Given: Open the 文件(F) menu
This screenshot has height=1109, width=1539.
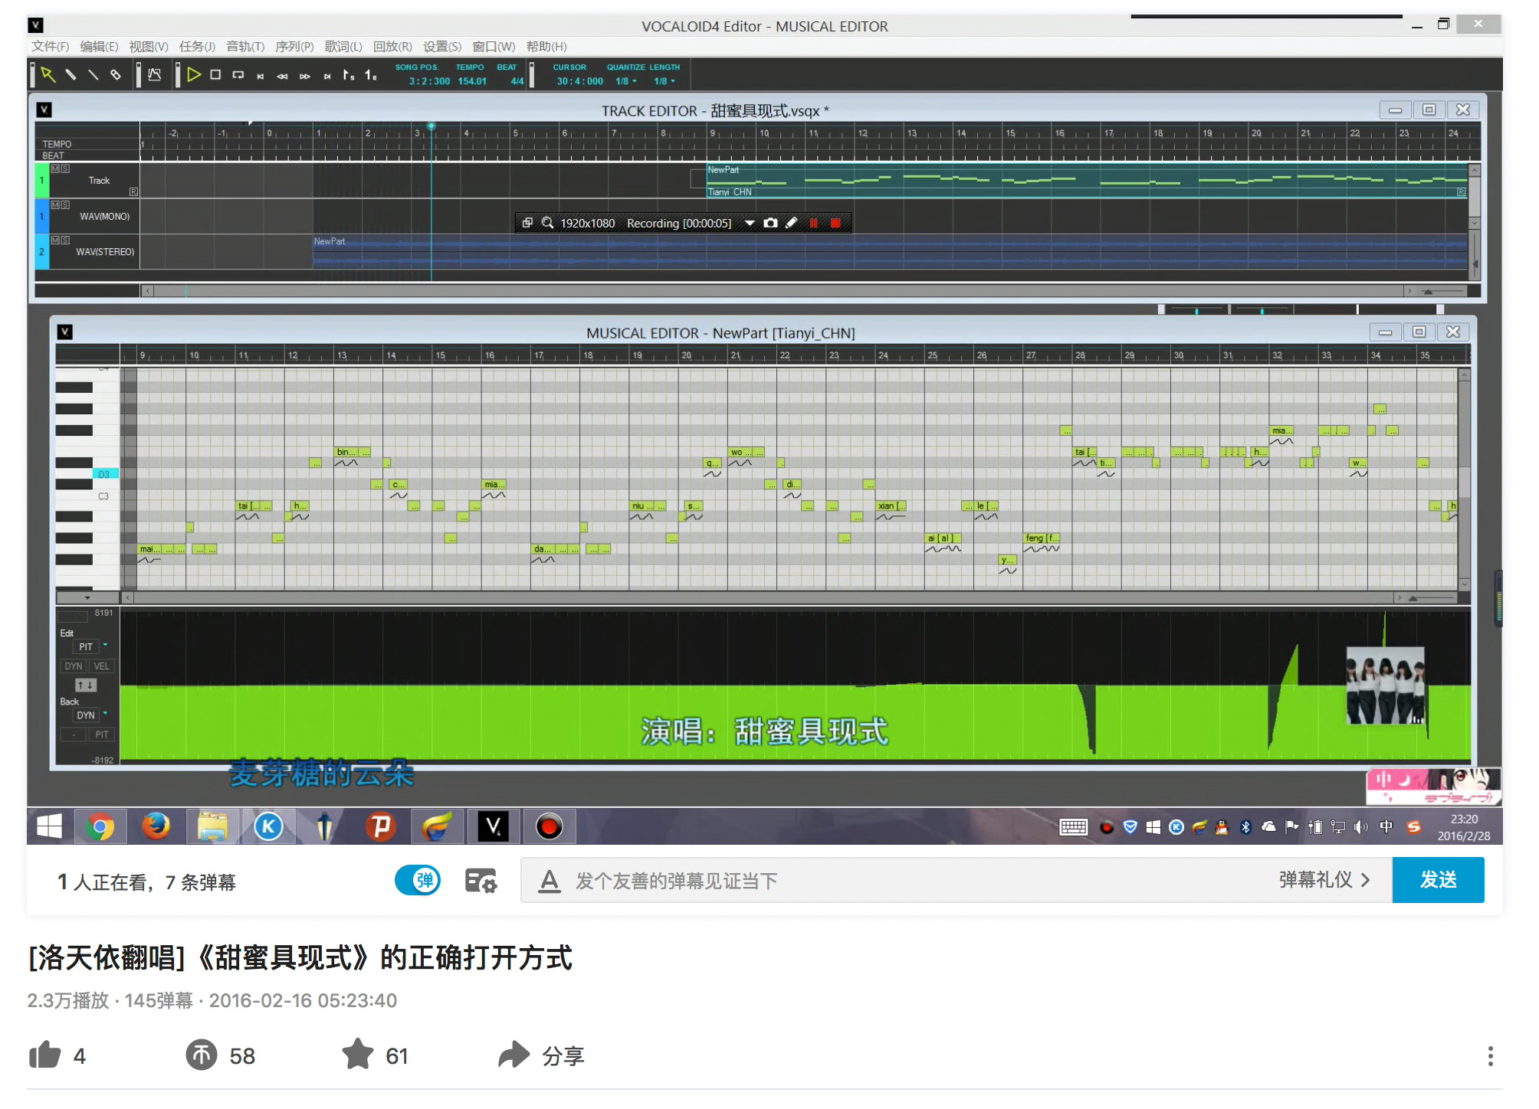Looking at the screenshot, I should coord(50,47).
